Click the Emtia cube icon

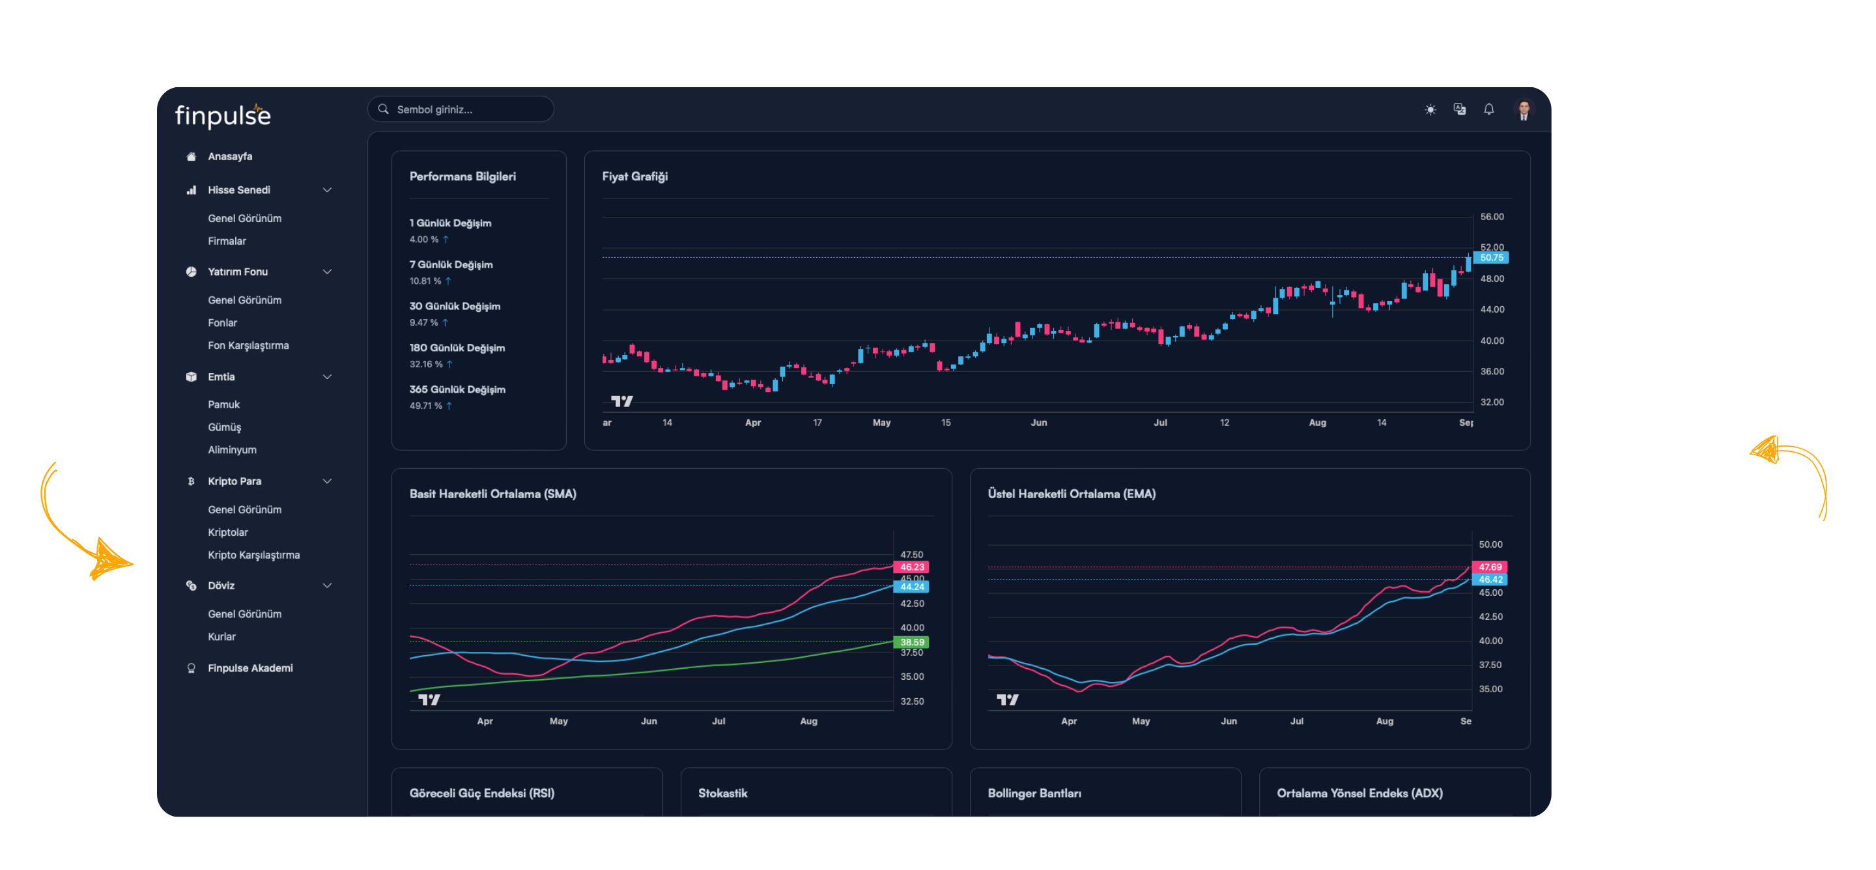pos(191,377)
